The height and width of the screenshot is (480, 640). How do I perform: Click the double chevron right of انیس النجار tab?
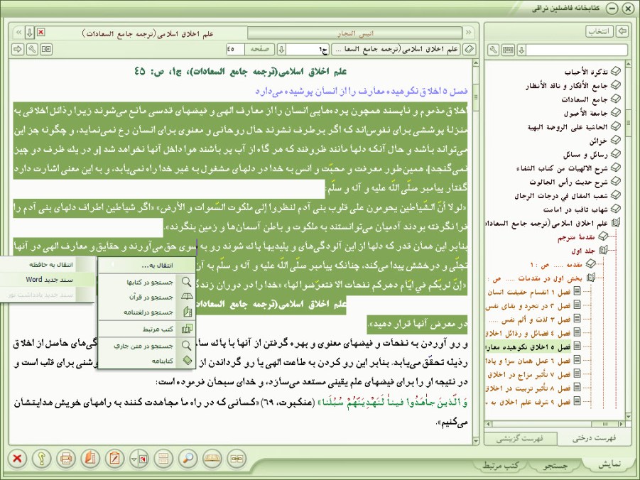[468, 32]
